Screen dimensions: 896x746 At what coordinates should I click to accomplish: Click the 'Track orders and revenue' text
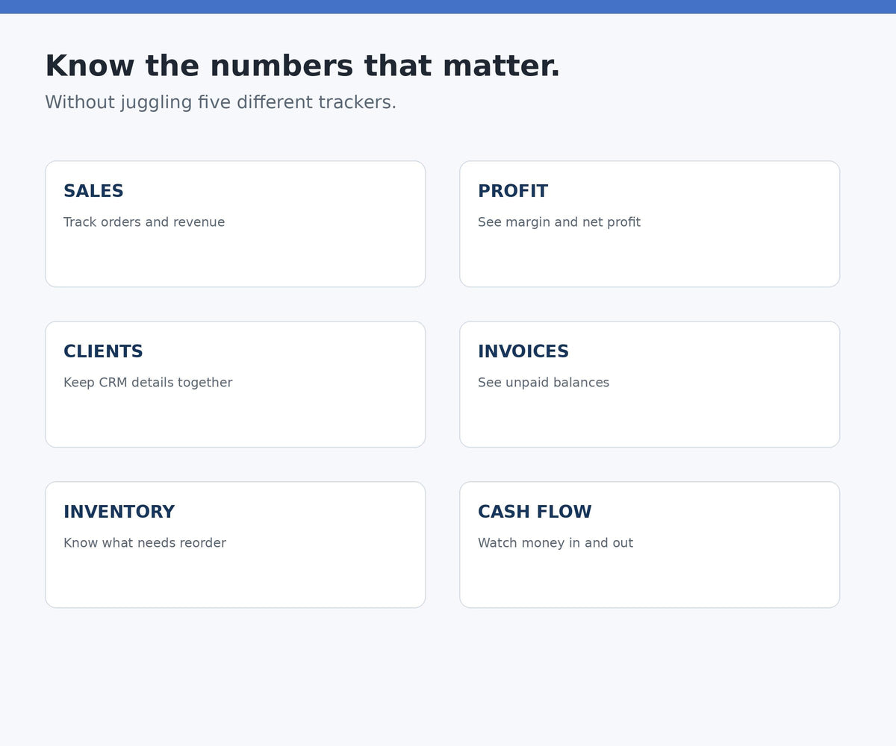(x=144, y=222)
